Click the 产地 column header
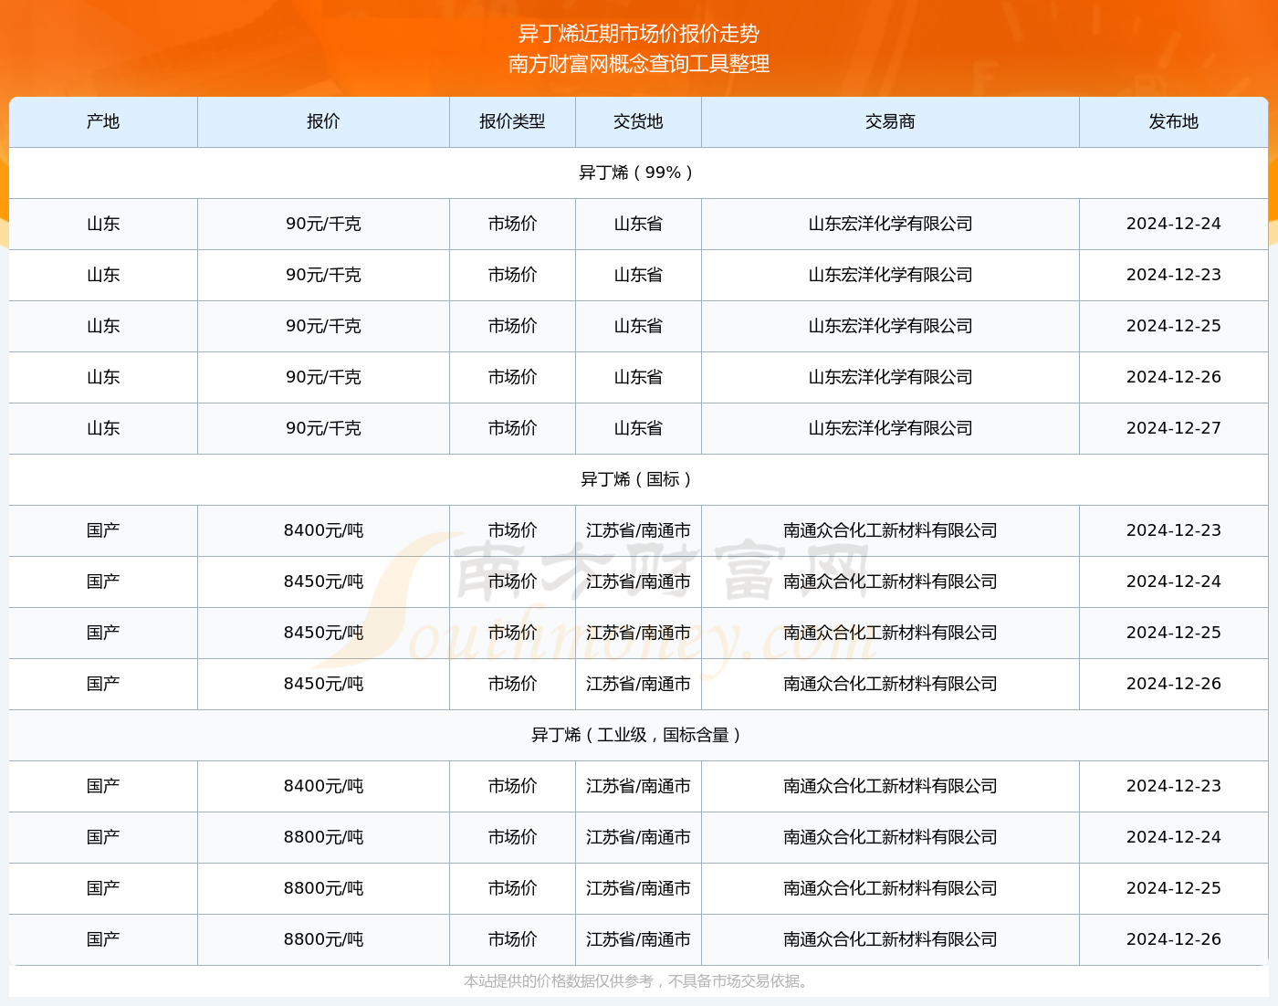The height and width of the screenshot is (1006, 1278). [x=103, y=121]
